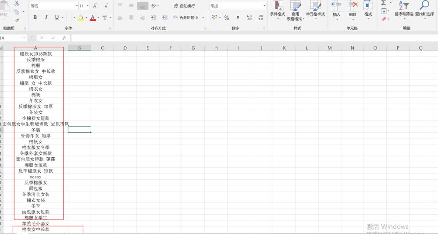This screenshot has height=234, width=438.
Task: Center text horizontally
Action: pos(131,18)
